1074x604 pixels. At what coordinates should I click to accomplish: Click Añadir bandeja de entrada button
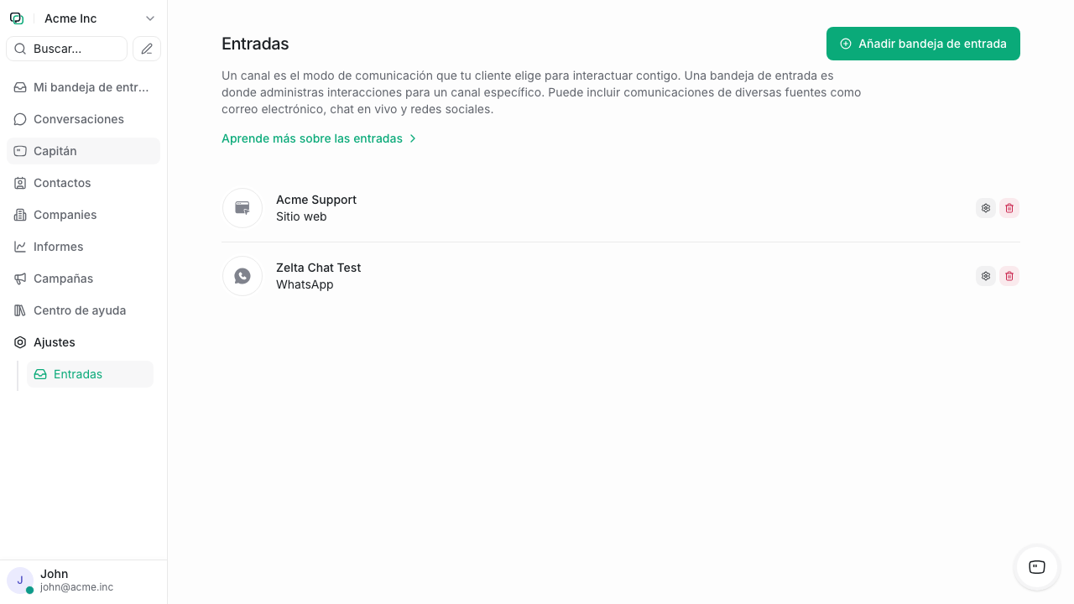tap(923, 44)
